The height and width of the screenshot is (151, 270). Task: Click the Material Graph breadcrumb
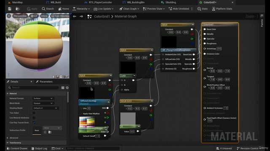click(x=126, y=16)
